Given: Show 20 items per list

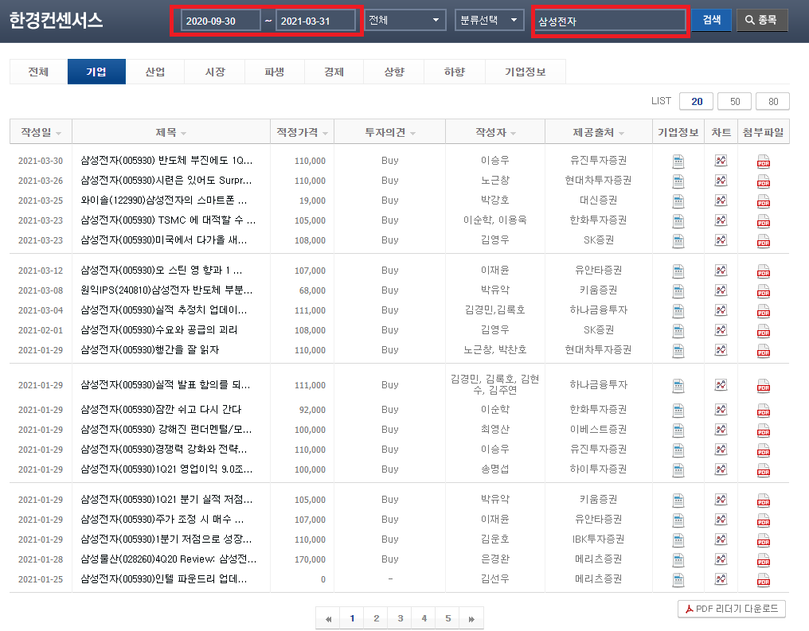Looking at the screenshot, I should tap(697, 102).
